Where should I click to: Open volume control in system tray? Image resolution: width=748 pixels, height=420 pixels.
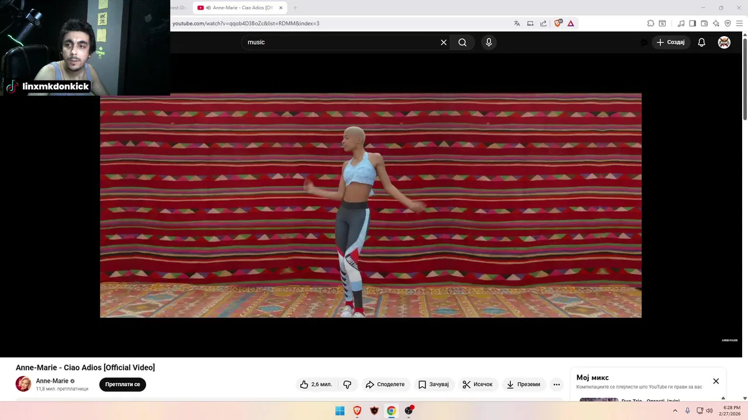(709, 411)
